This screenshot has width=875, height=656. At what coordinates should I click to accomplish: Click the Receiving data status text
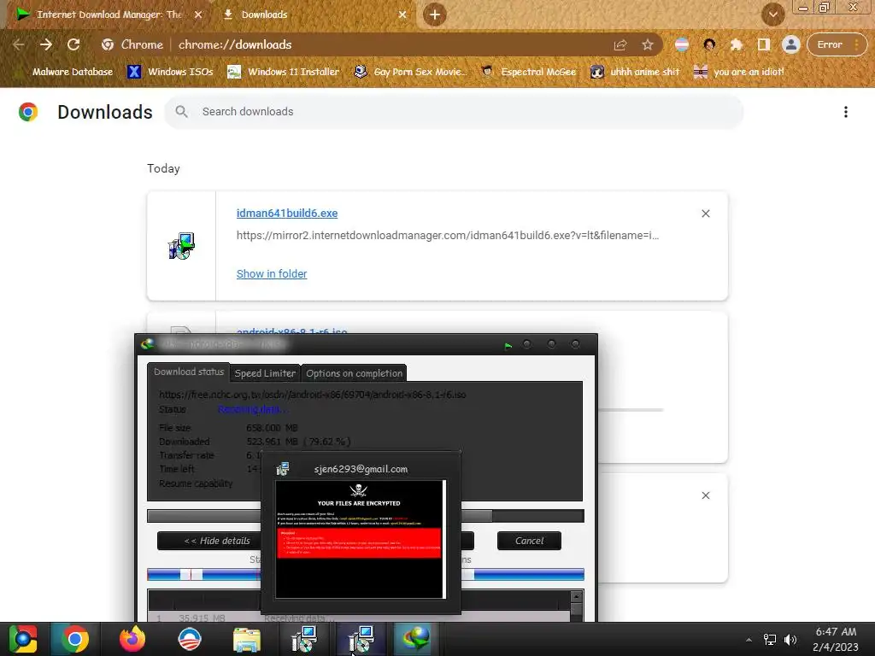(252, 409)
